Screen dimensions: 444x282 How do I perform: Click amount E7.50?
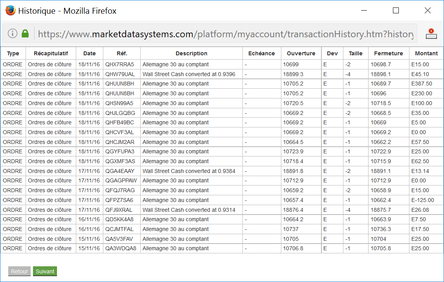coord(418,219)
